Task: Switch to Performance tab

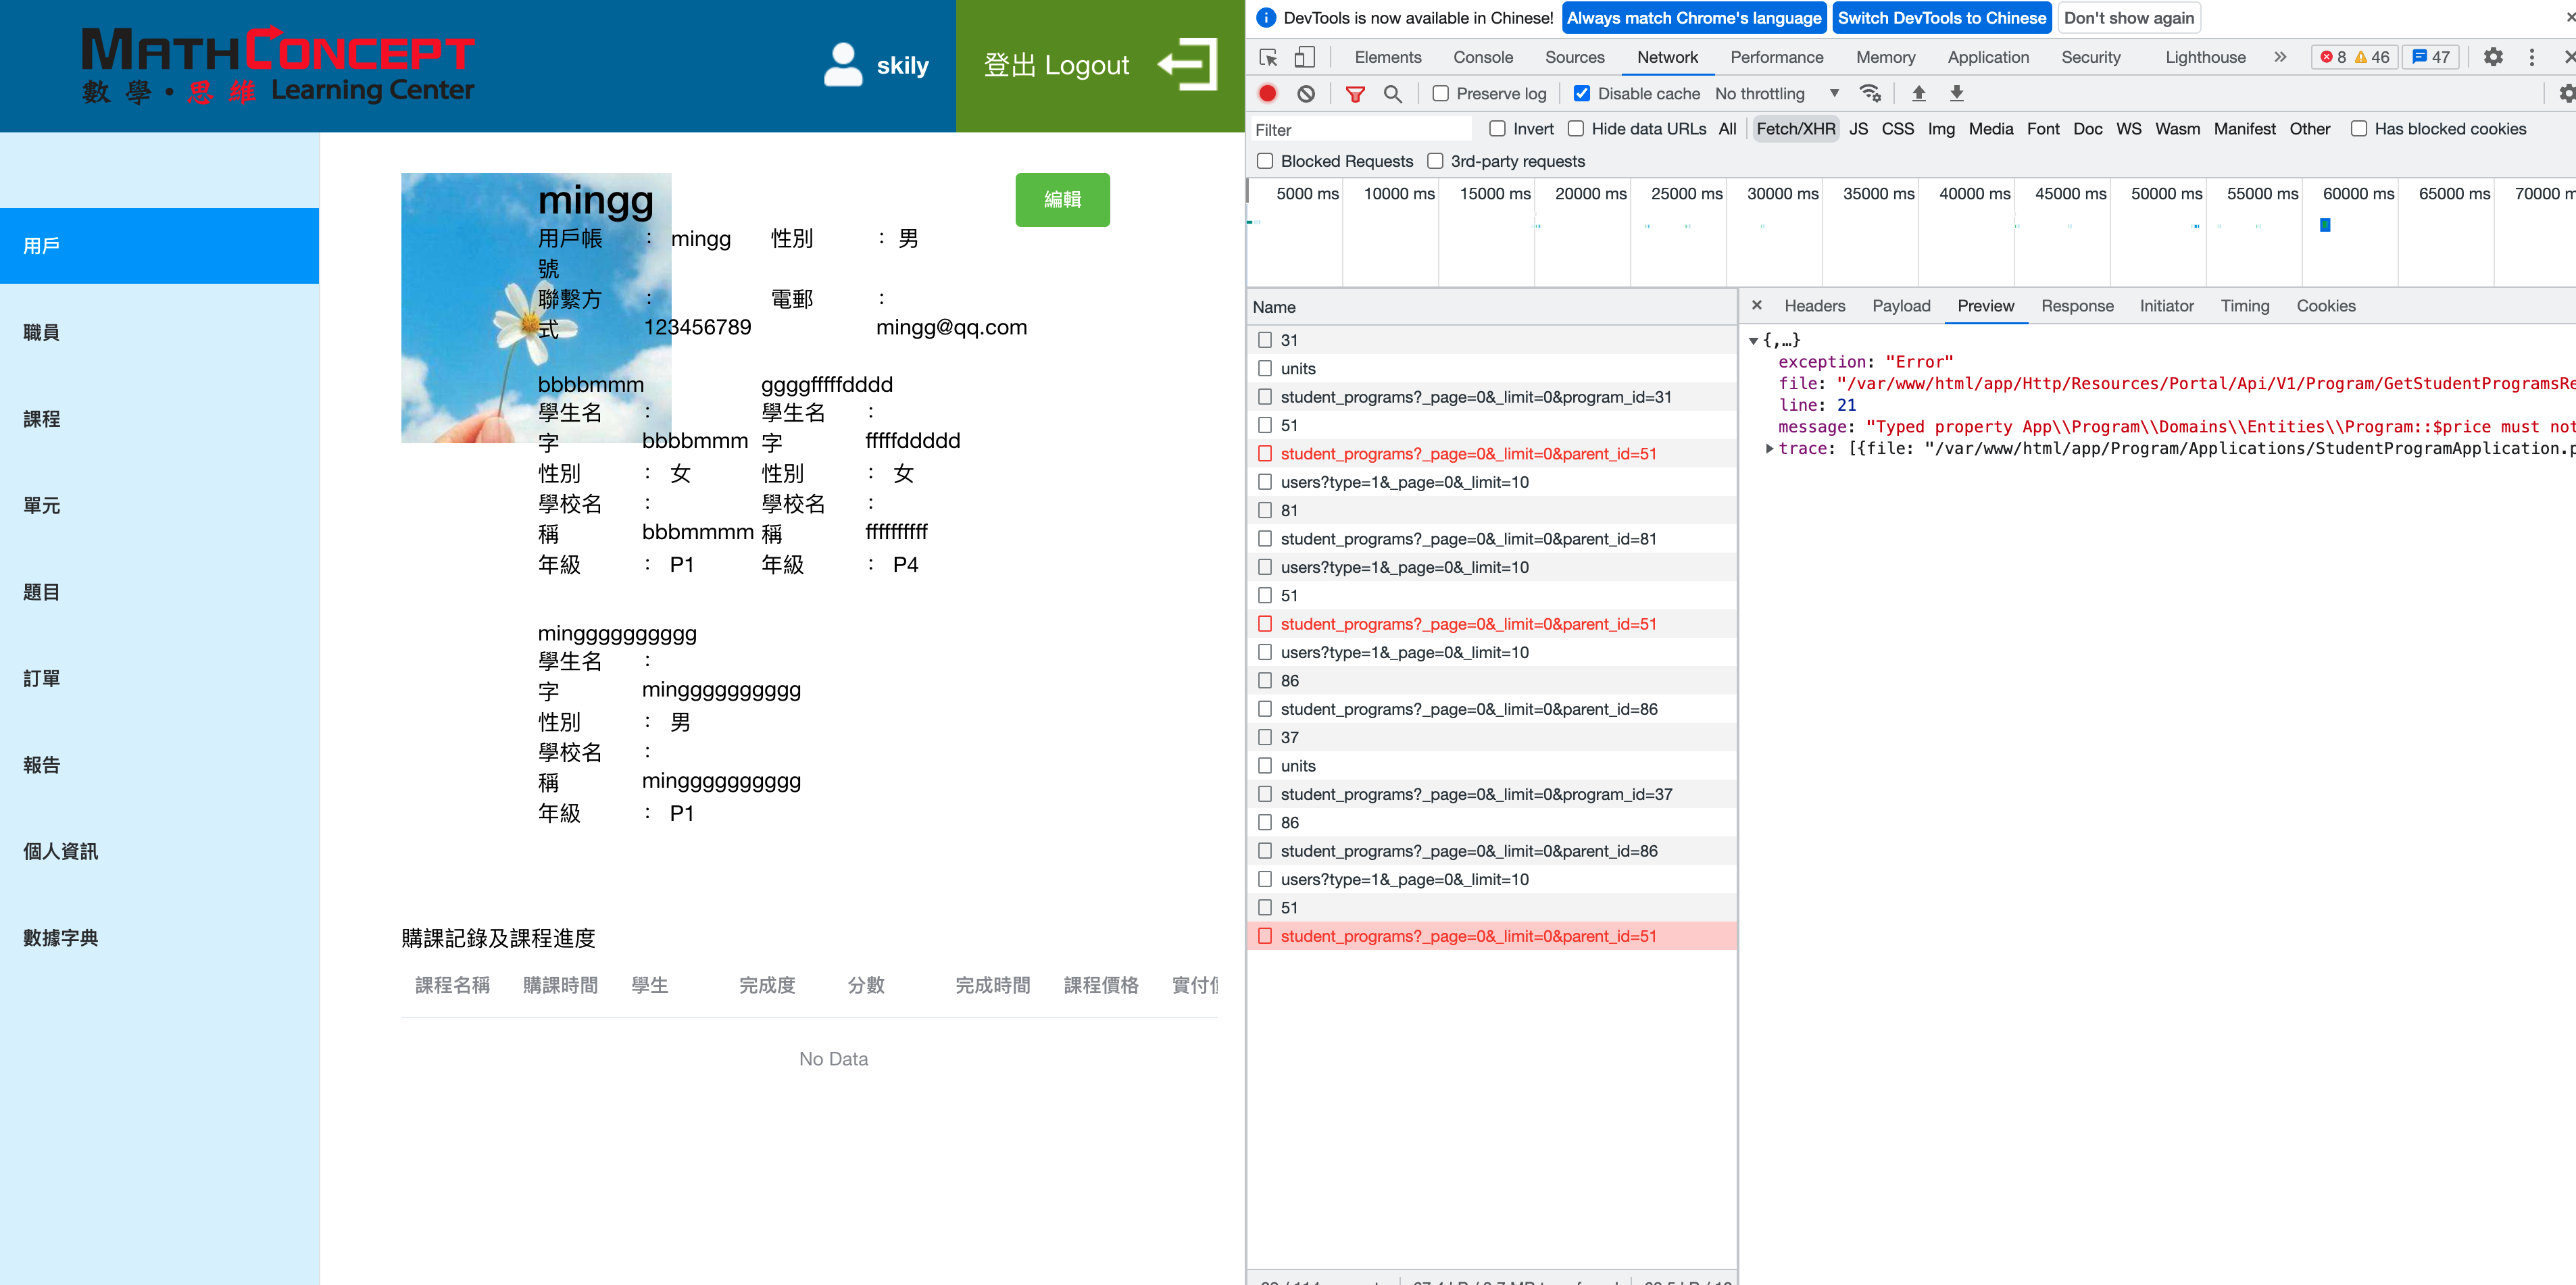Action: [1776, 57]
